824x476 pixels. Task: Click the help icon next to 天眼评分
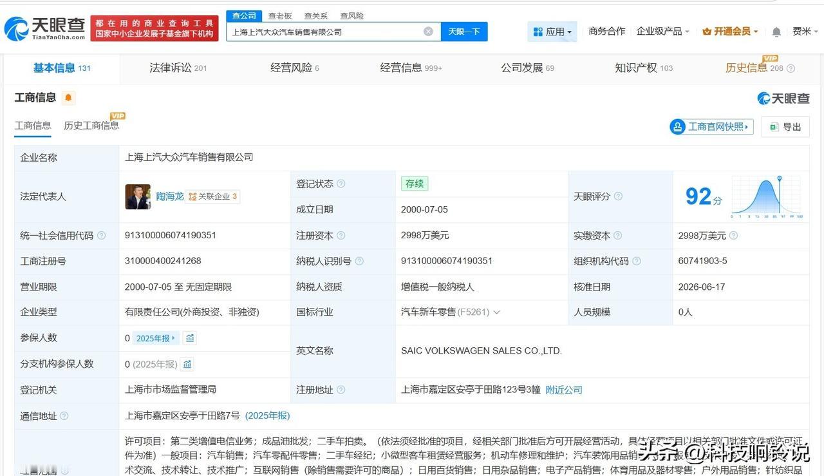(618, 196)
